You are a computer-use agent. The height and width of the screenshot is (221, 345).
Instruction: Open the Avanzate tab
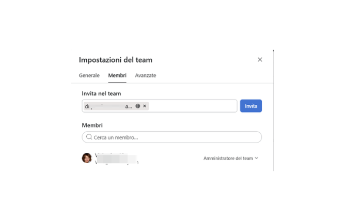coord(145,75)
